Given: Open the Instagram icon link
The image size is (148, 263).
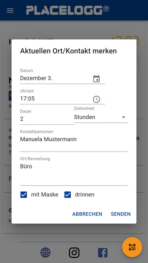Looking at the screenshot, I should (74, 252).
